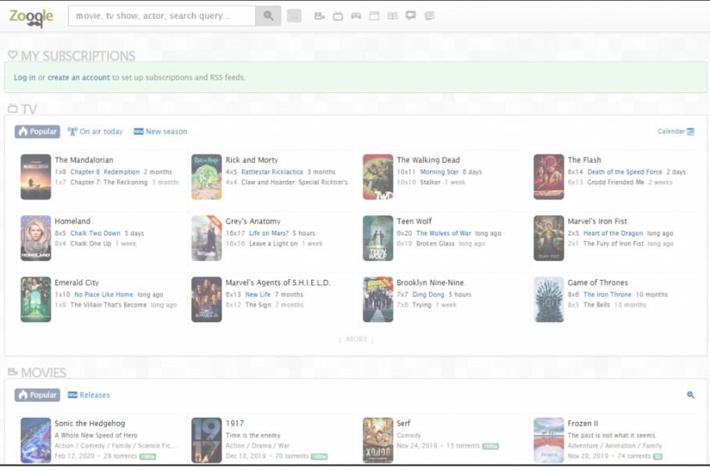Viewport: 710px width, 471px height.
Task: Click the Stalker episode text
Action: pyautogui.click(x=430, y=182)
